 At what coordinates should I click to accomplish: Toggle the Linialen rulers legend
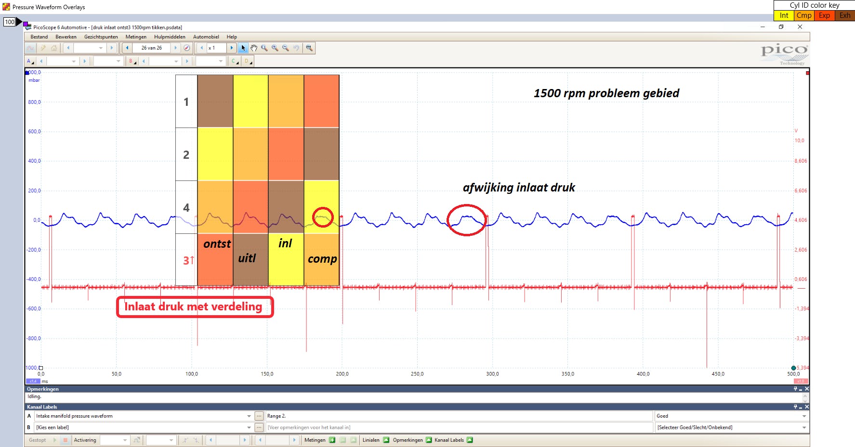tap(386, 440)
